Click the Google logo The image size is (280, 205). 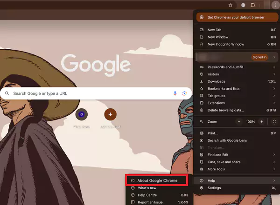point(96,65)
